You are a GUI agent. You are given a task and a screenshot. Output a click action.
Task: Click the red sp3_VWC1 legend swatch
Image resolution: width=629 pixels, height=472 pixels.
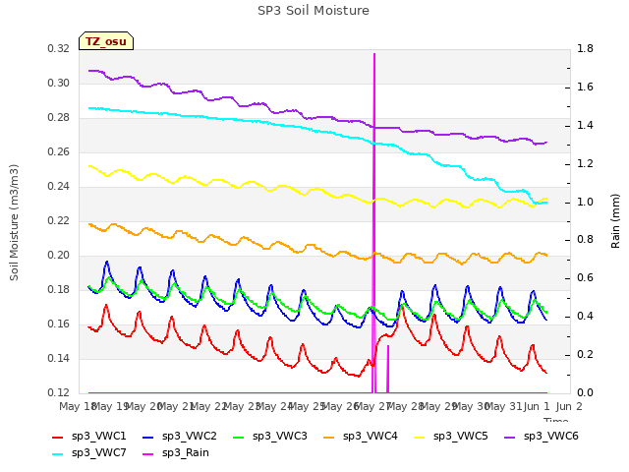(x=58, y=437)
